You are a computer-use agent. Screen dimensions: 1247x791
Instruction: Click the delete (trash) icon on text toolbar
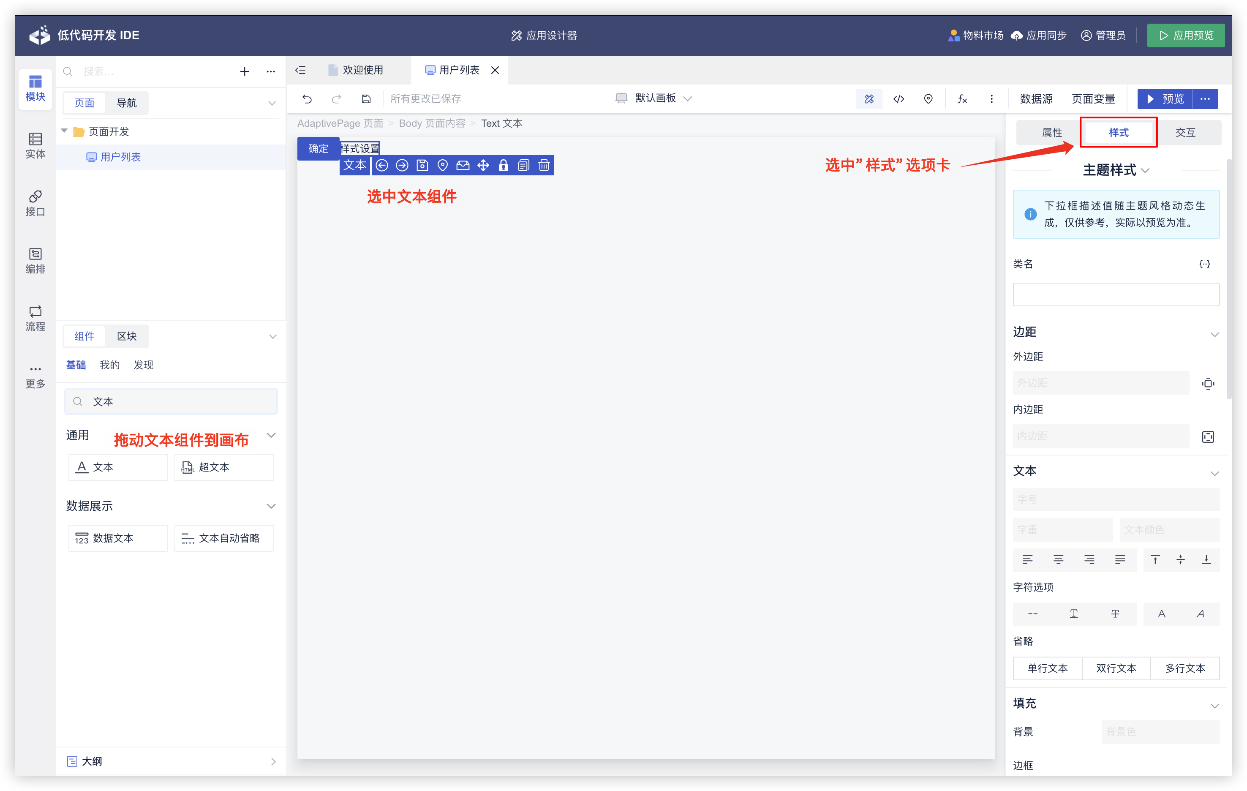[543, 165]
